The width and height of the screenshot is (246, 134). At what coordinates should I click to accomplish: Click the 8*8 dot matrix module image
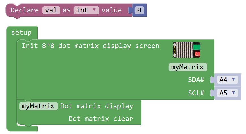pyautogui.click(x=186, y=50)
